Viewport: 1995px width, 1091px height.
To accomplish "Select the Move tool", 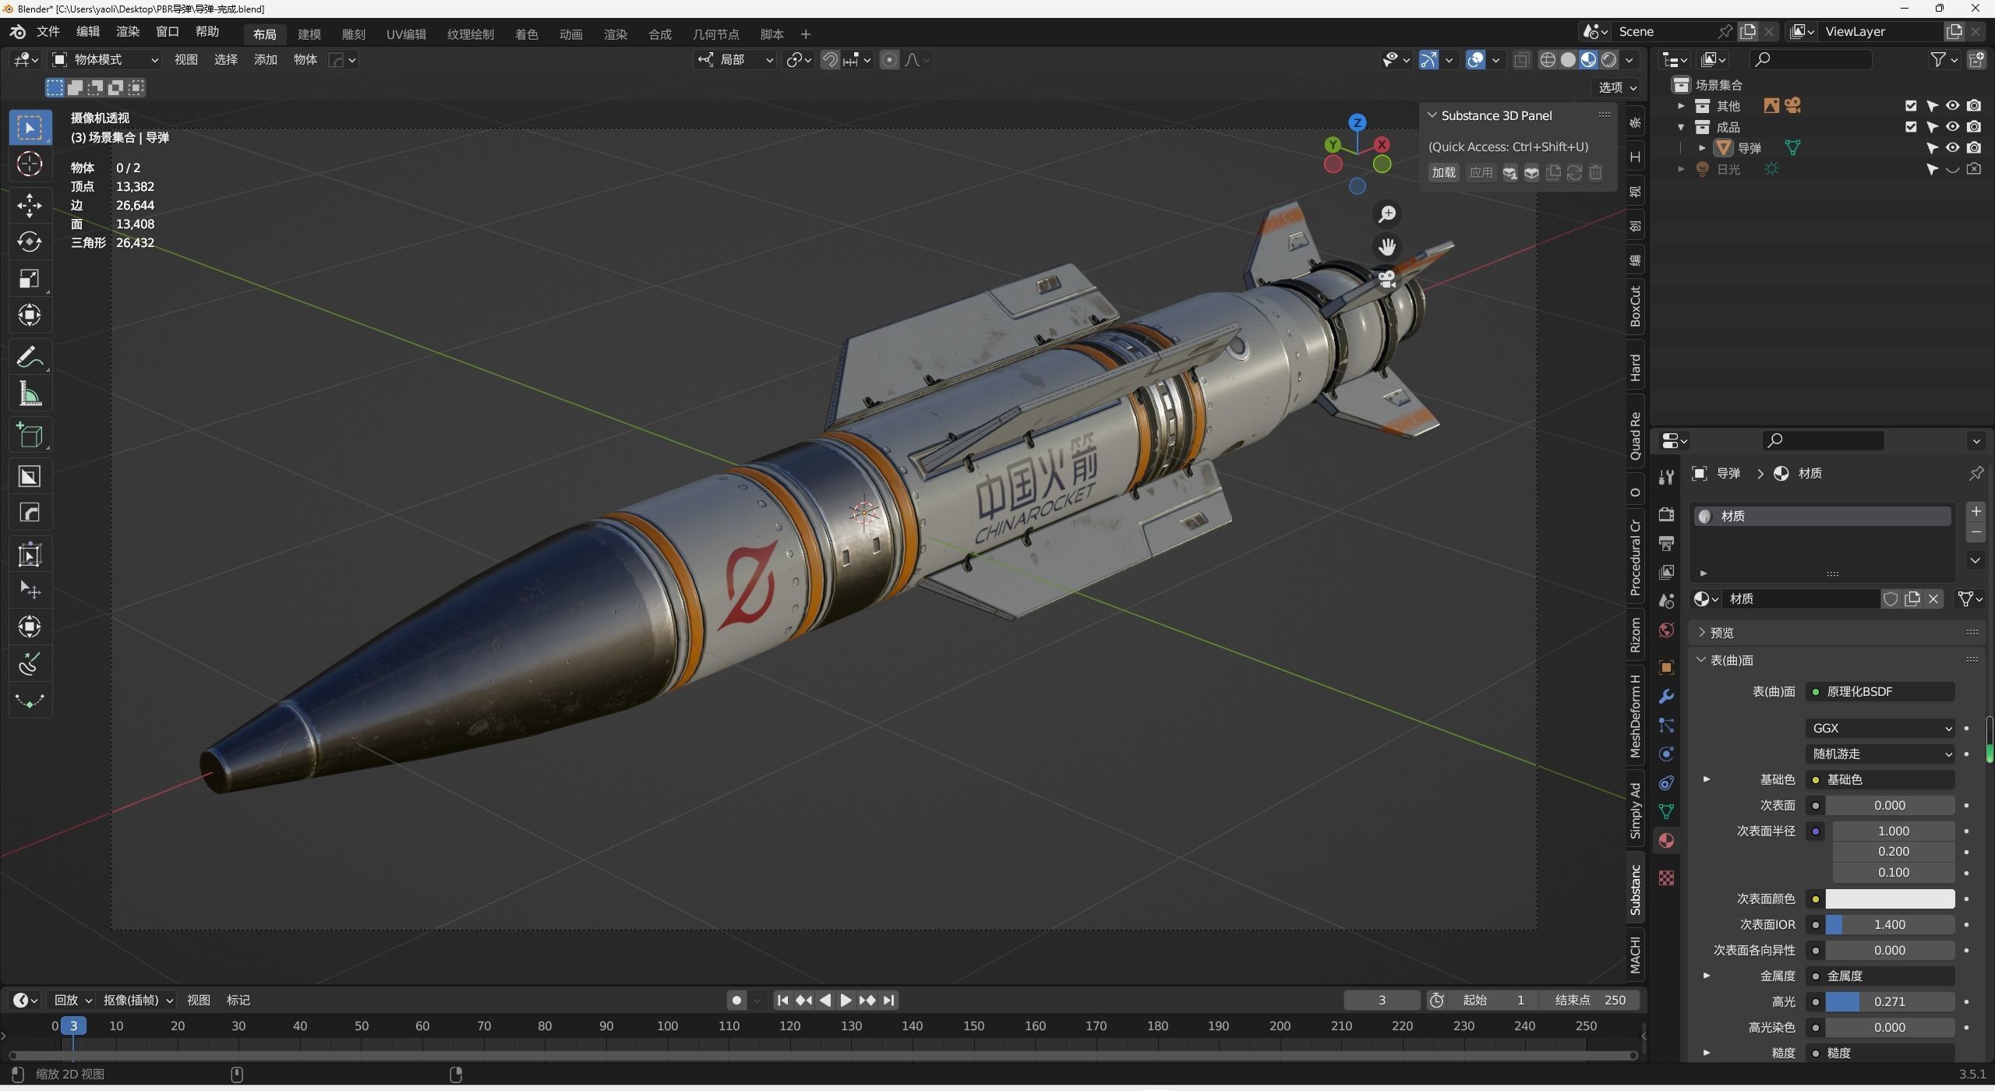I will tap(30, 205).
